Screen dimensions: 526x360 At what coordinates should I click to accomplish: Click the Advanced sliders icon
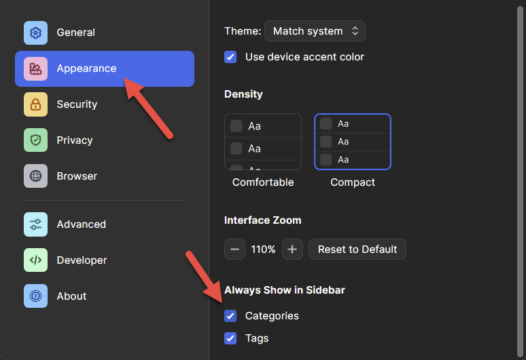35,224
